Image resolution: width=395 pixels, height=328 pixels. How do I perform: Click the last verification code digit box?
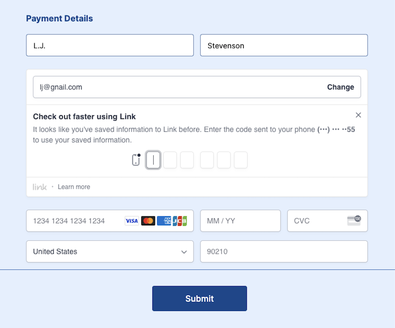tap(241, 160)
